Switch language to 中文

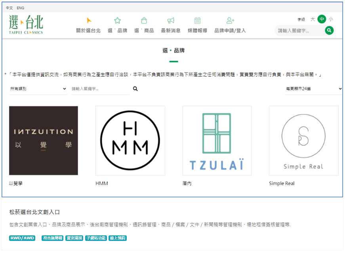pos(10,8)
